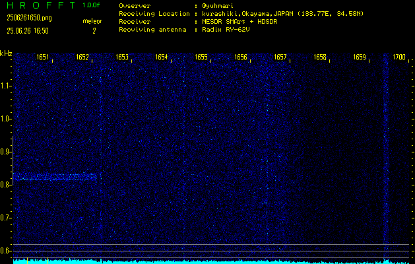415x264 pixels.
Task: Click the 1654 time axis marker
Action: [x=162, y=57]
